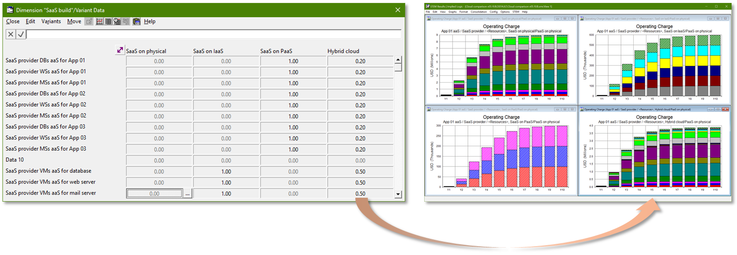Minimize the SaaS on physical chart subwindow
This screenshot has height=255, width=737.
coord(557,19)
